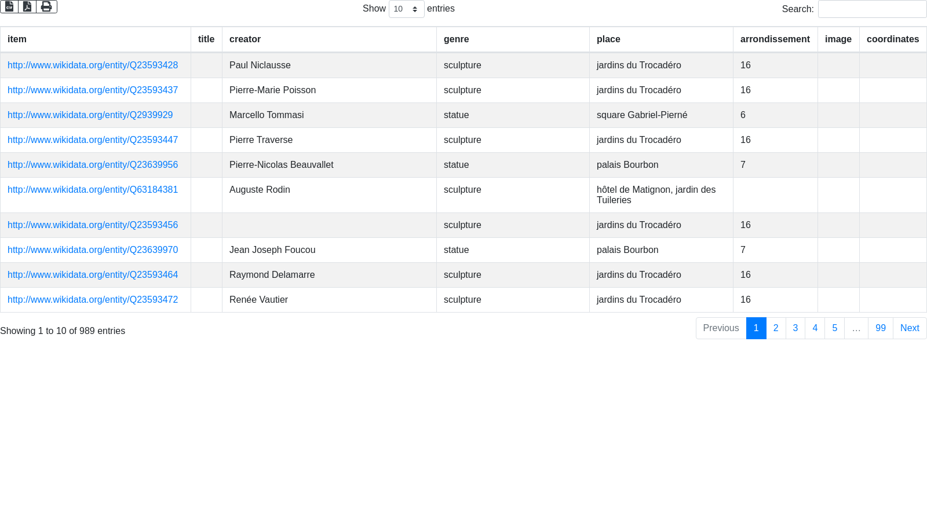927x521 pixels.
Task: Go to page 3 of results
Action: pos(795,328)
